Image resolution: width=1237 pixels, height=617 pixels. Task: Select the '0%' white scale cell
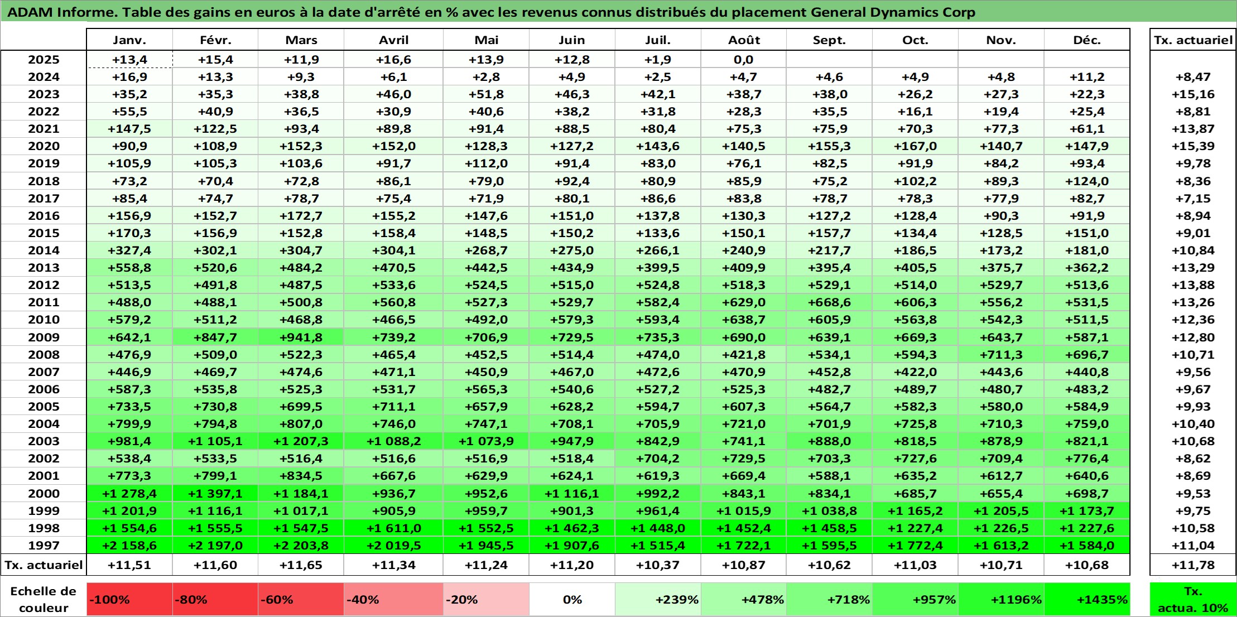click(572, 599)
